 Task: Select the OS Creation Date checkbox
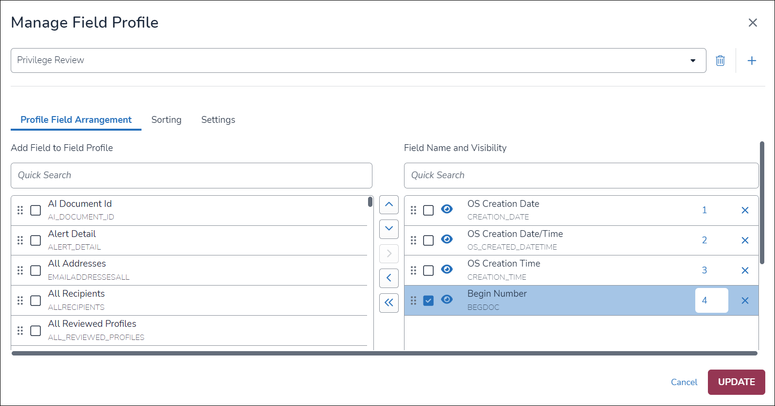[428, 210]
